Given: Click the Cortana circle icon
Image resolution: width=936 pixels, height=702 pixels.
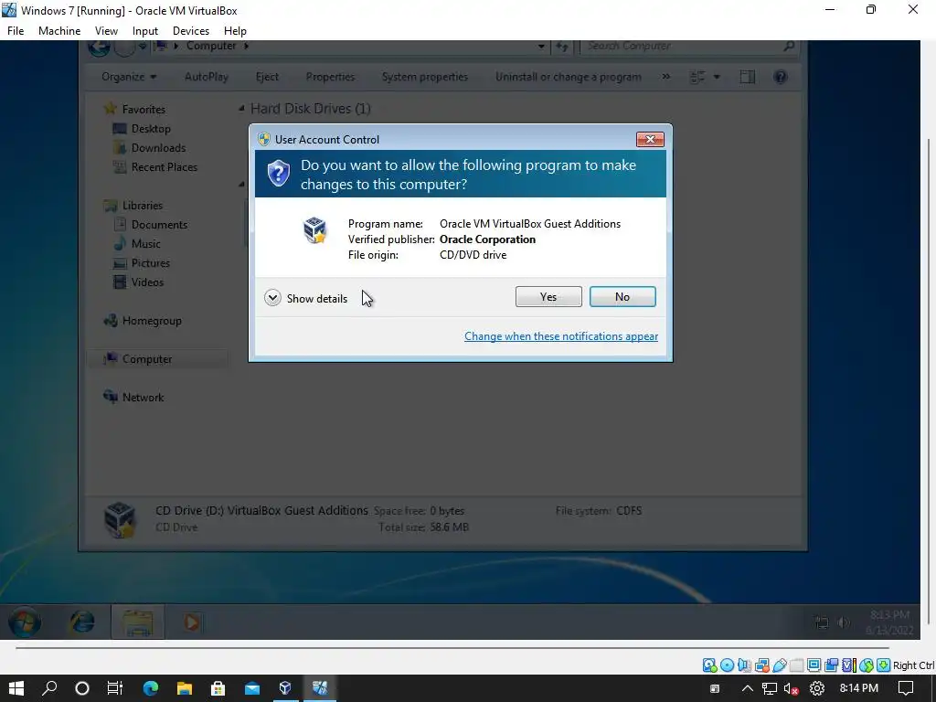Looking at the screenshot, I should tap(82, 688).
